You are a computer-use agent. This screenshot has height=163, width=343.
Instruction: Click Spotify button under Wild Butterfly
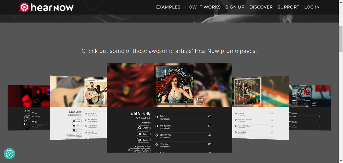coord(144,140)
